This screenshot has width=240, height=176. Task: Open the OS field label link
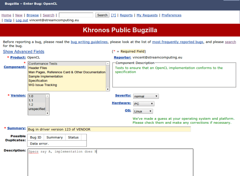(x=128, y=111)
